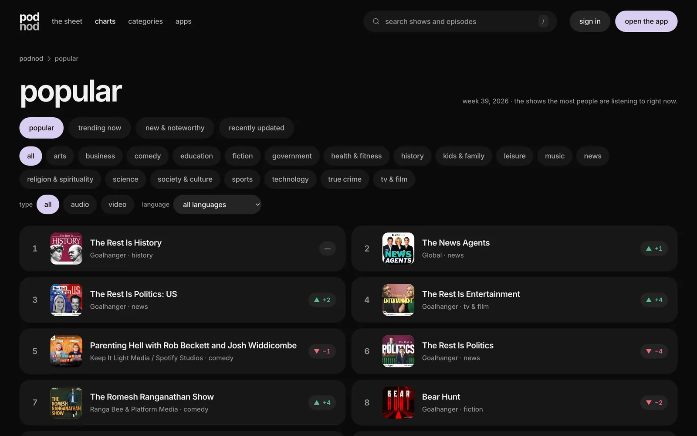Open Parenting Hell podcast artwork

click(66, 351)
